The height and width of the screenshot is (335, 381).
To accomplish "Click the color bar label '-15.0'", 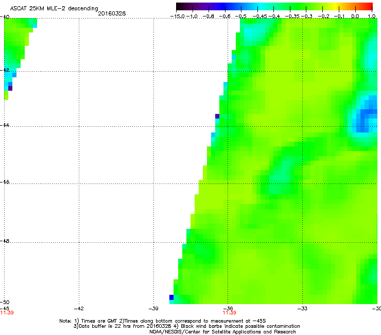I will pos(178,16).
